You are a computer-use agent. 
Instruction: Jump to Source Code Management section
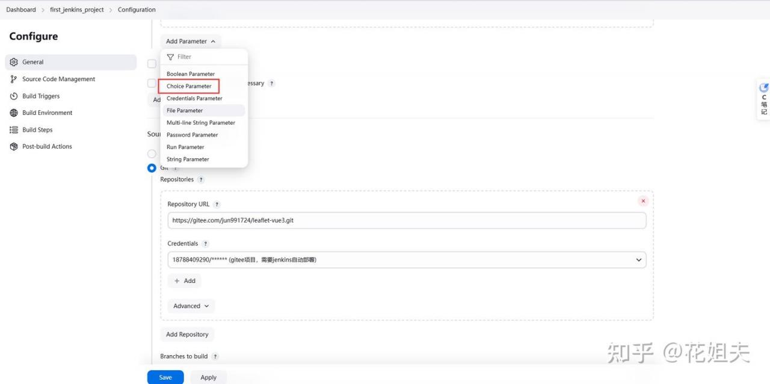58,79
